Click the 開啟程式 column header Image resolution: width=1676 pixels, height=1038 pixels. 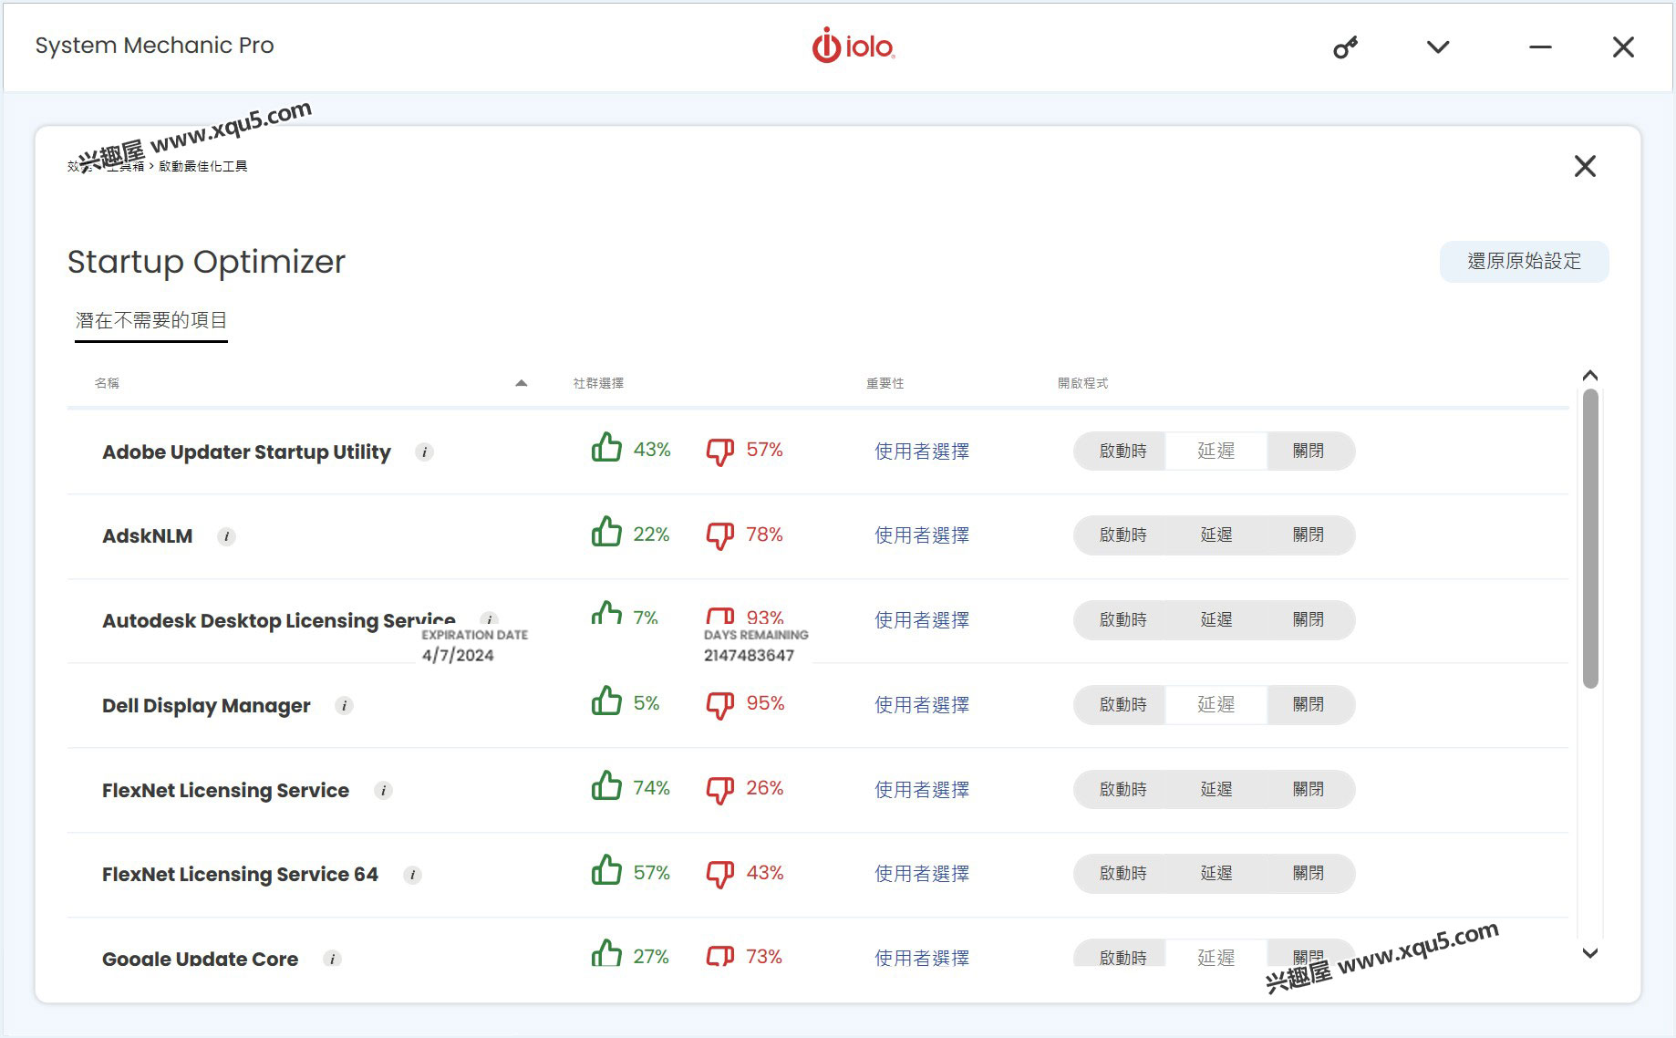click(x=1082, y=383)
